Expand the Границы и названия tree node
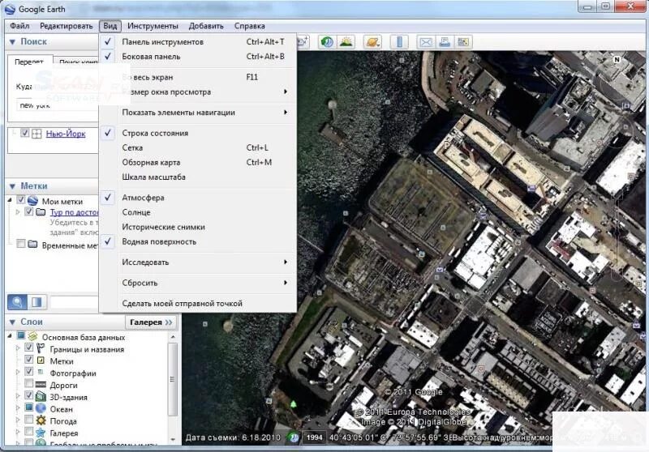 17,348
